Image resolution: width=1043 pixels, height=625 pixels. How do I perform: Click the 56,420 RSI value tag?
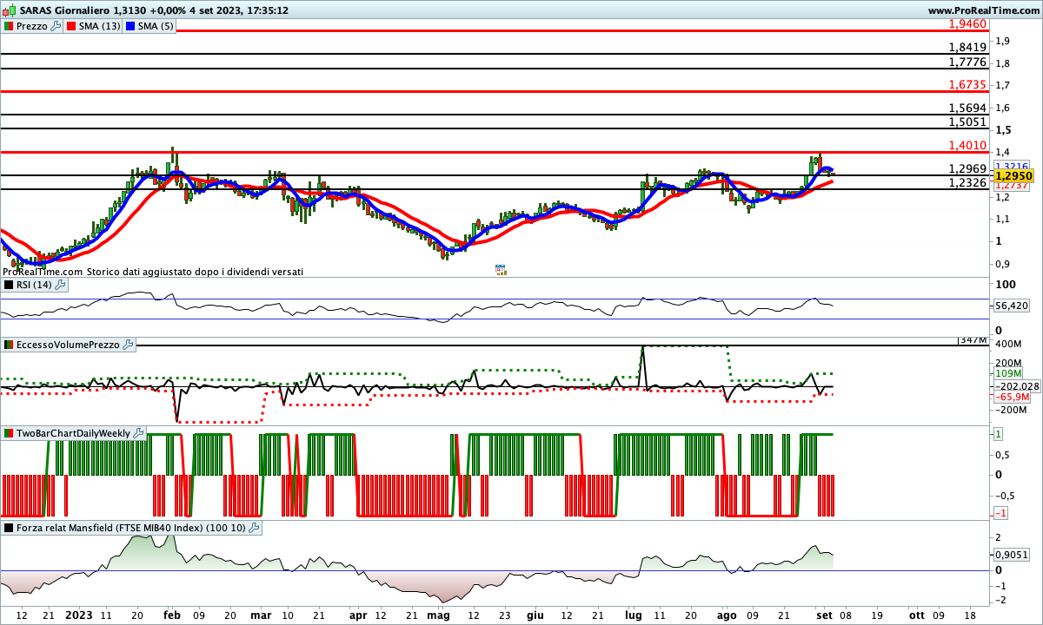(1012, 306)
